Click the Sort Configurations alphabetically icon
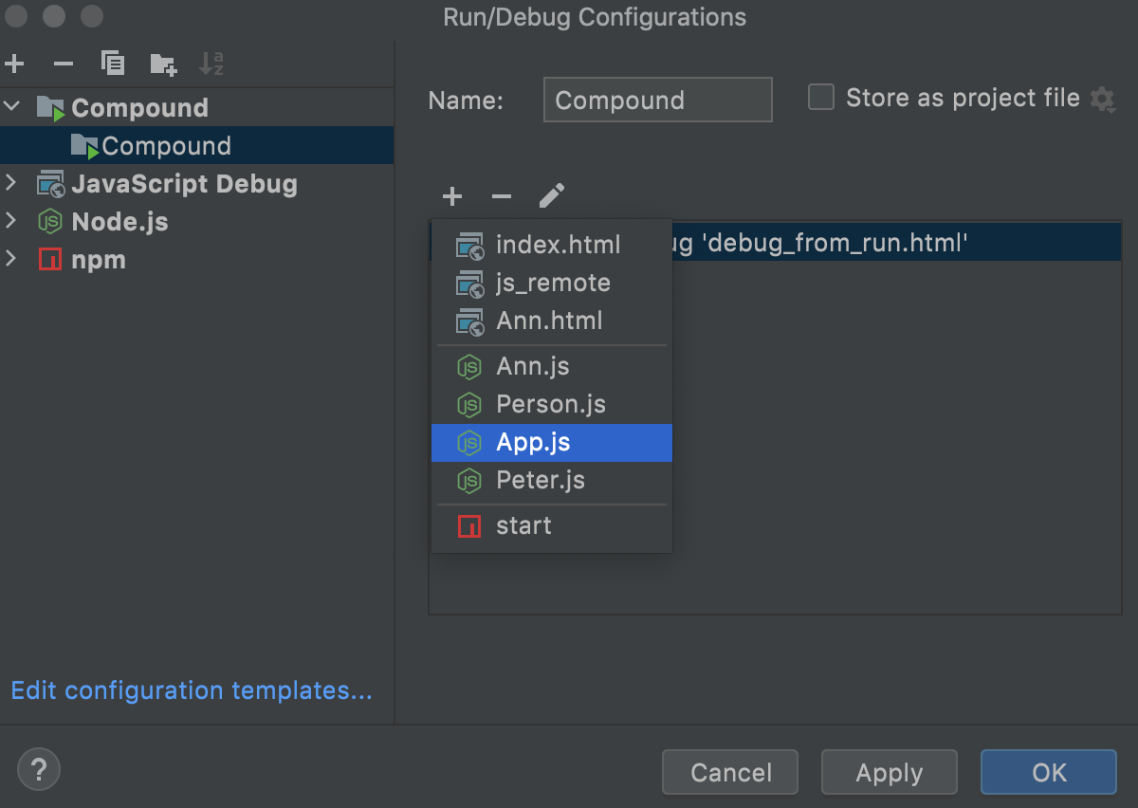This screenshot has width=1138, height=808. (x=211, y=64)
